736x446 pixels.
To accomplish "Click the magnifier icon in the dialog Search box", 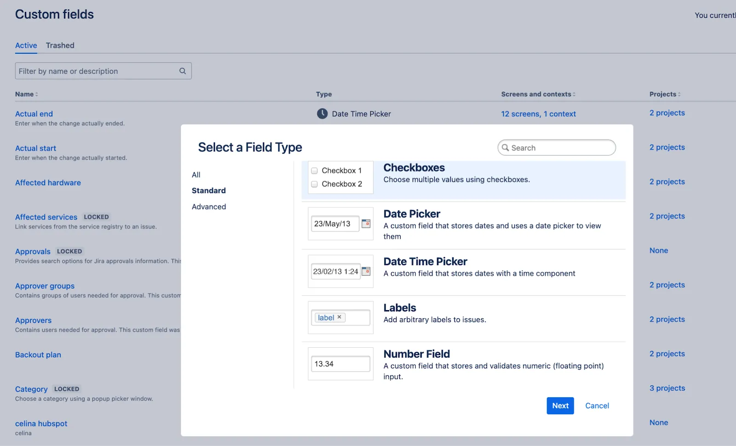I will tap(506, 147).
